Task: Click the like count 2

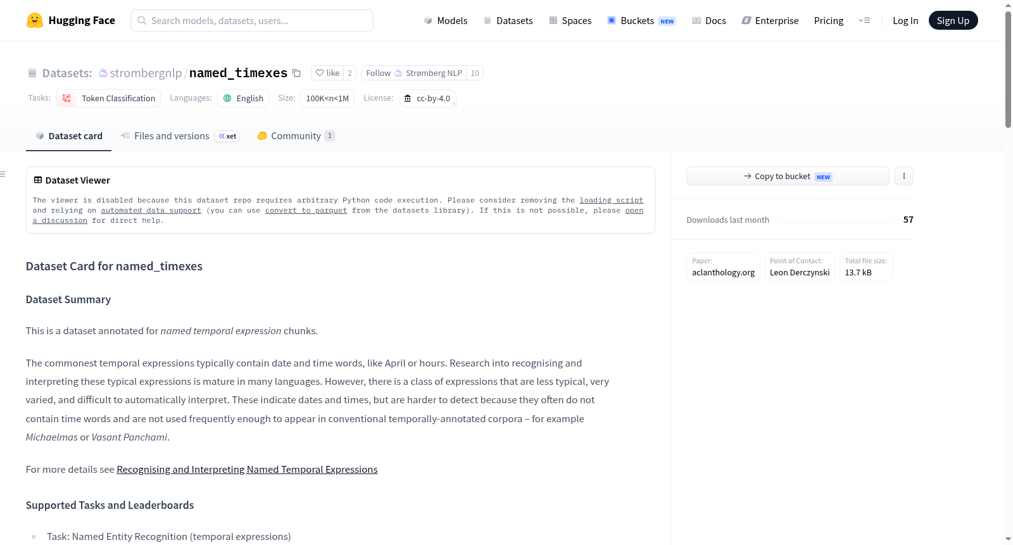Action: tap(349, 73)
